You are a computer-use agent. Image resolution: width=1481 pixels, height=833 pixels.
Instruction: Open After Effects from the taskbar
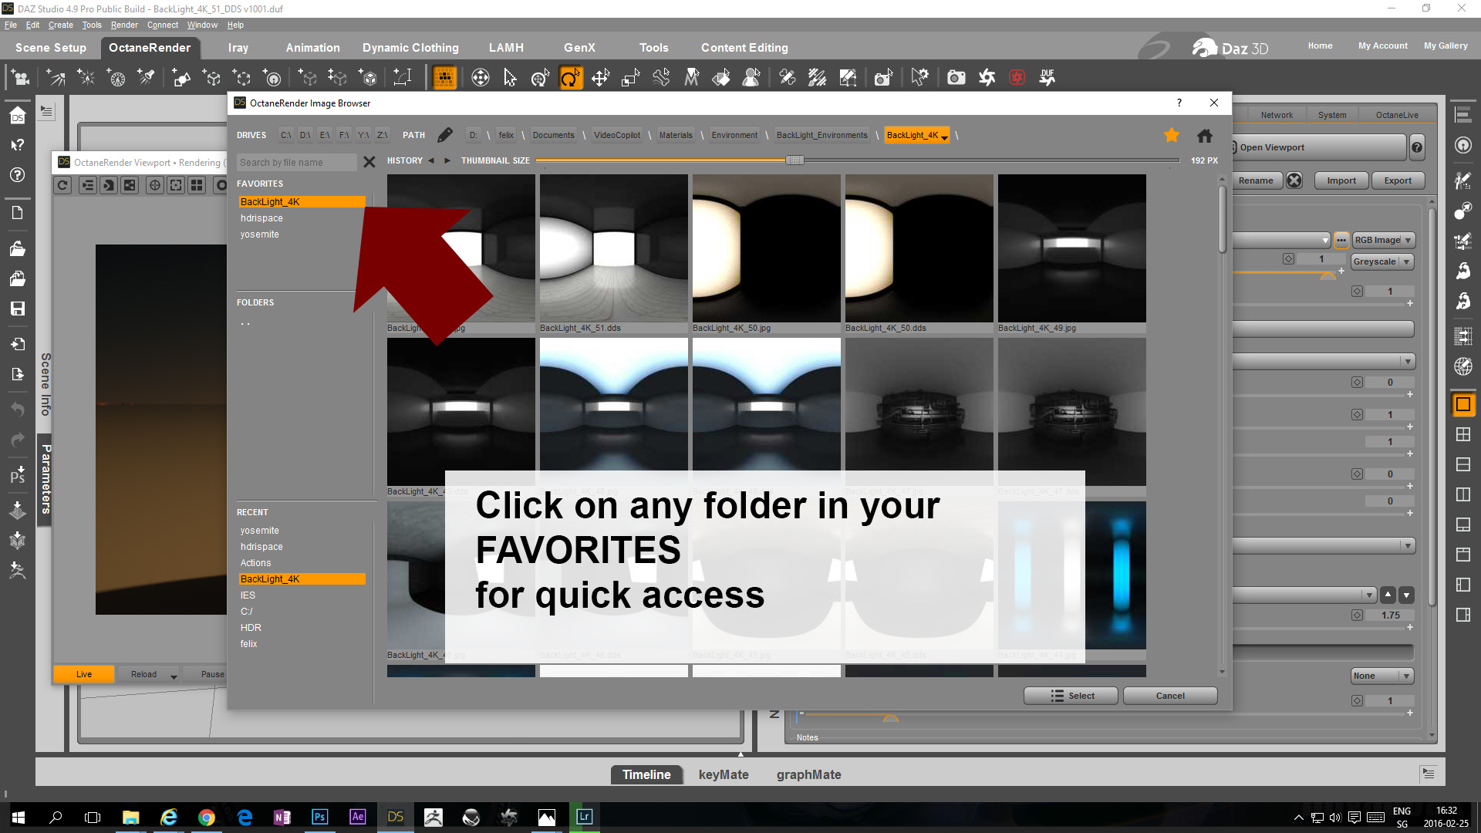[357, 817]
